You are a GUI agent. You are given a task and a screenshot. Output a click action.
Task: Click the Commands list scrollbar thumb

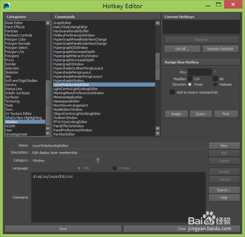pyautogui.click(x=158, y=66)
